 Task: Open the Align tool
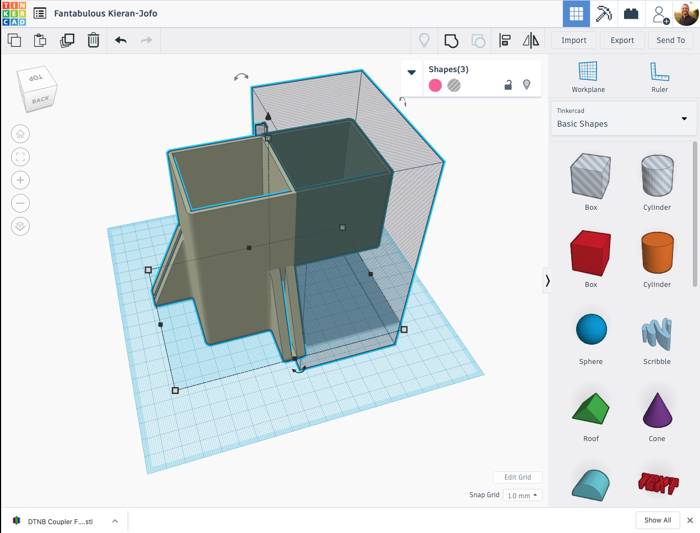click(505, 40)
